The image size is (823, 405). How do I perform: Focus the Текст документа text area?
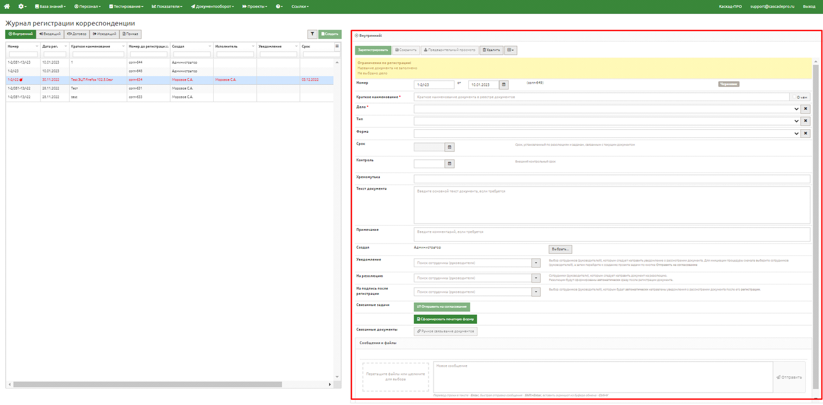pos(612,205)
